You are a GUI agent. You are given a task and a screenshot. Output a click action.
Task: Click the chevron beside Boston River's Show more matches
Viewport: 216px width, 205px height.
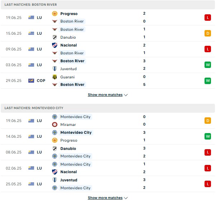(126, 95)
